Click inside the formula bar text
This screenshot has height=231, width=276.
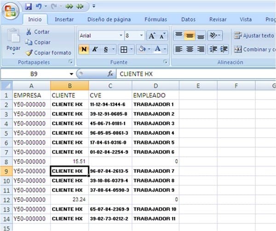[x=136, y=74]
